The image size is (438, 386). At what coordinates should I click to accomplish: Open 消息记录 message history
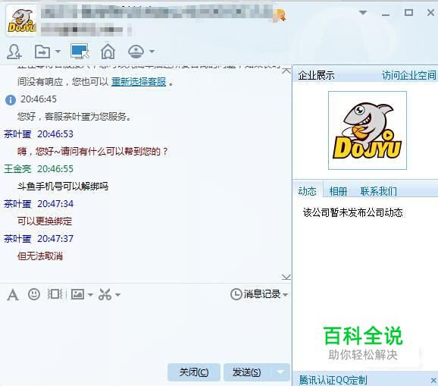[x=255, y=294]
